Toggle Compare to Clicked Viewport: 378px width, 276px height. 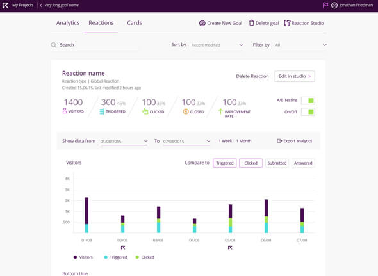(251, 163)
